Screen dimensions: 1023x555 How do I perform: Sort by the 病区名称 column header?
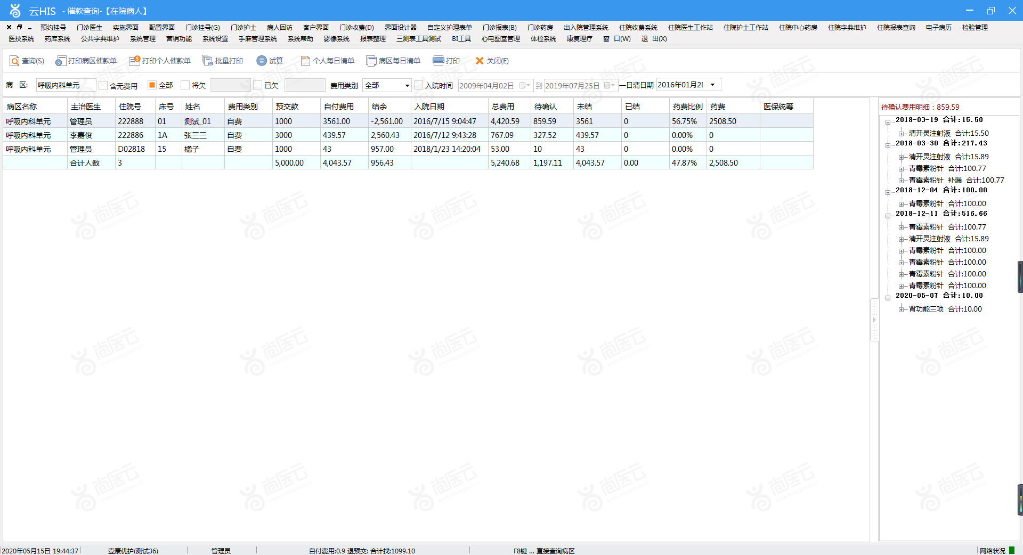[x=35, y=107]
